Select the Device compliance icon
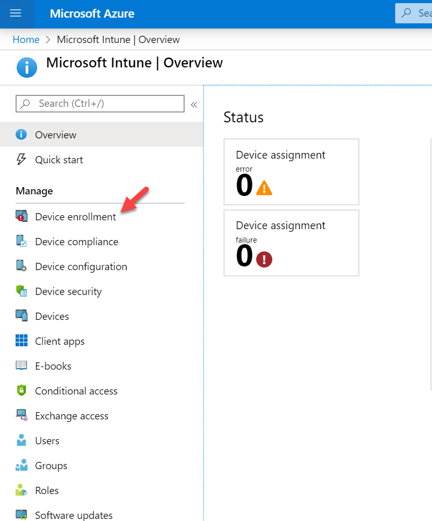This screenshot has height=521, width=432. [22, 242]
